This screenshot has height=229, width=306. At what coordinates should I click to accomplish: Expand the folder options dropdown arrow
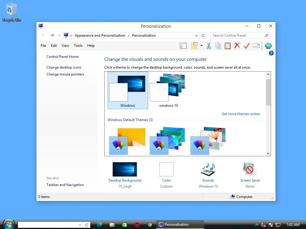click(201, 46)
